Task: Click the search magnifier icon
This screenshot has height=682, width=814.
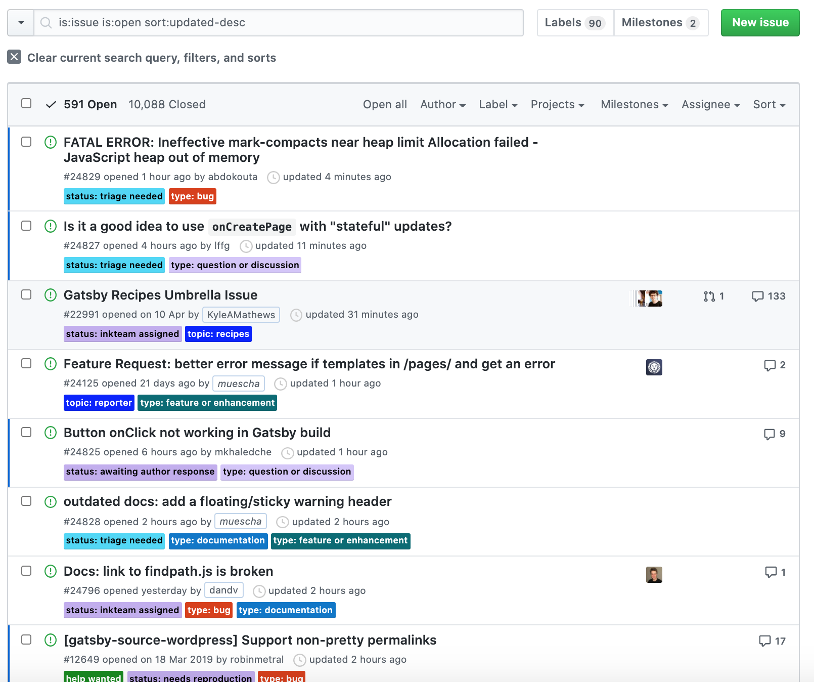Action: 46,23
